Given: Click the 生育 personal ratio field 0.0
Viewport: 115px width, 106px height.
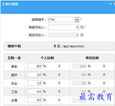Looking at the screenshot, I should pos(35,100).
